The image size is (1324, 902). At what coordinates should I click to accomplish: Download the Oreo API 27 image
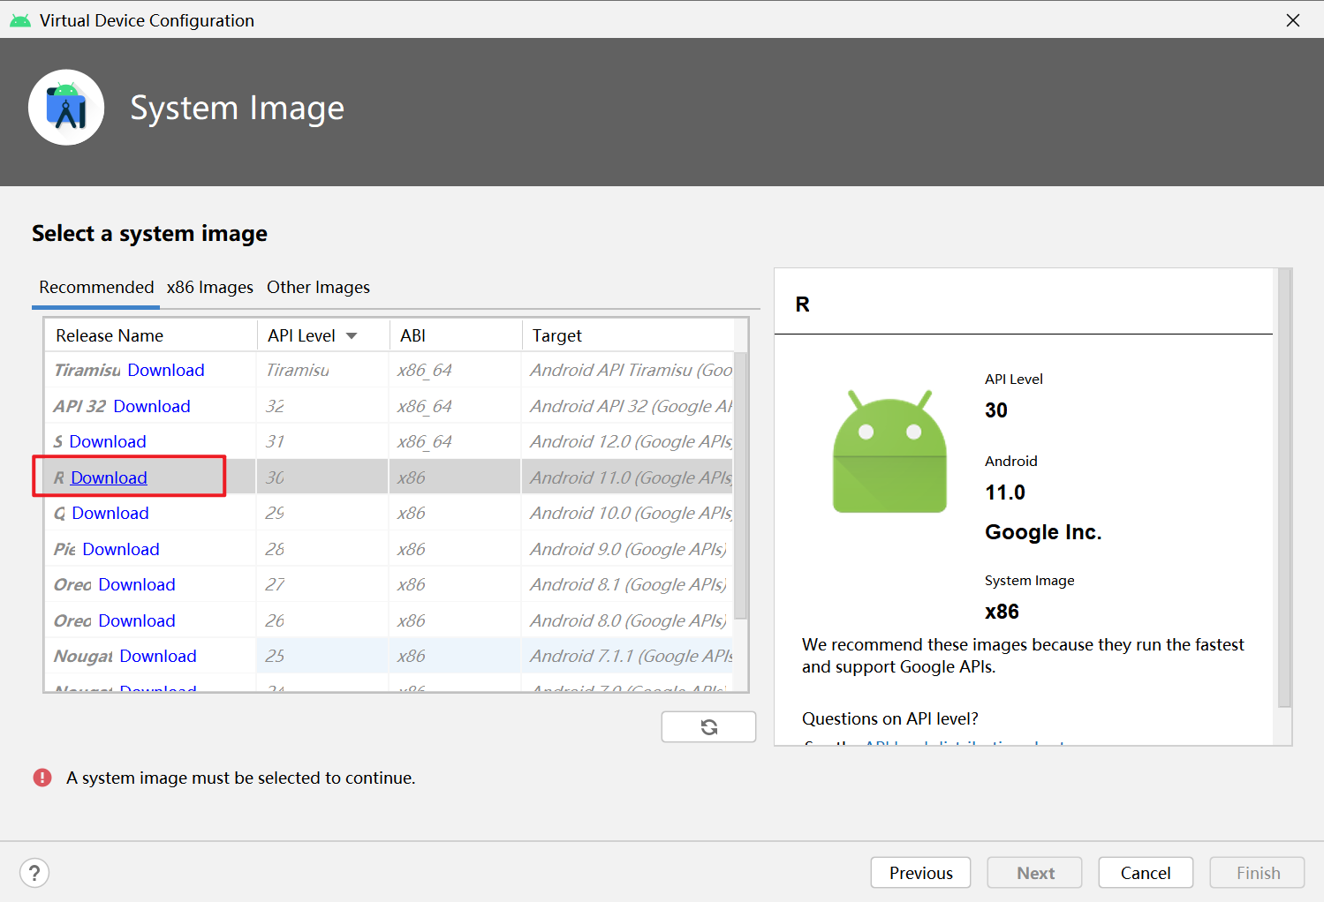pyautogui.click(x=137, y=584)
